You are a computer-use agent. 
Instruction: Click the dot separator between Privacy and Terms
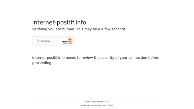[68, 43]
